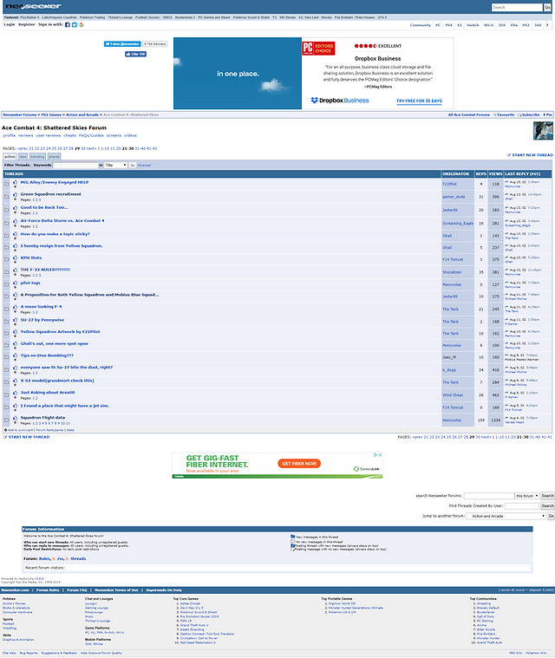Focus the Find Threads Created By User field
Viewport: 555px width, 658px height.
pyautogui.click(x=521, y=505)
